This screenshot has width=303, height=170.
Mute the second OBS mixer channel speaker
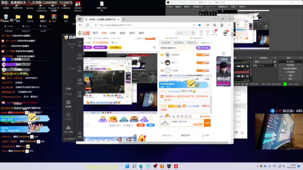[x=243, y=76]
